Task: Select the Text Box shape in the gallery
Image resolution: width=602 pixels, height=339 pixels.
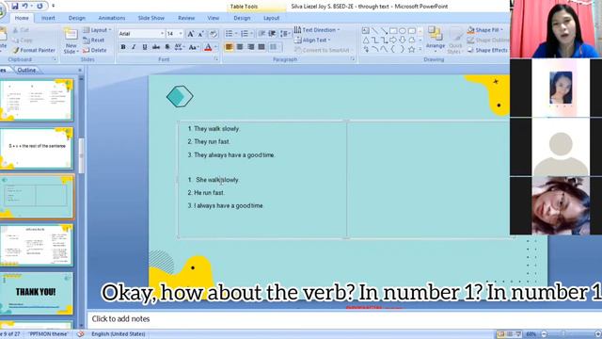Action: tap(366, 31)
